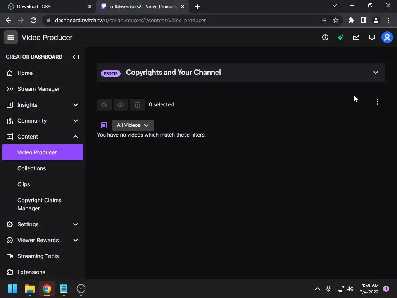Toggle the select all videos checkbox

click(104, 125)
